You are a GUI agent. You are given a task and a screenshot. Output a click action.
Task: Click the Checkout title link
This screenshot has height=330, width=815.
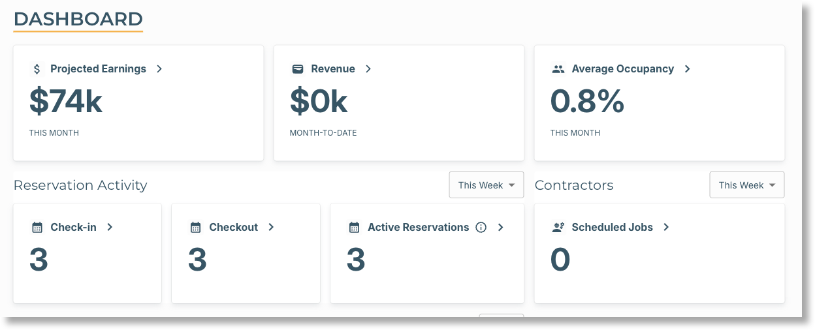[233, 228]
